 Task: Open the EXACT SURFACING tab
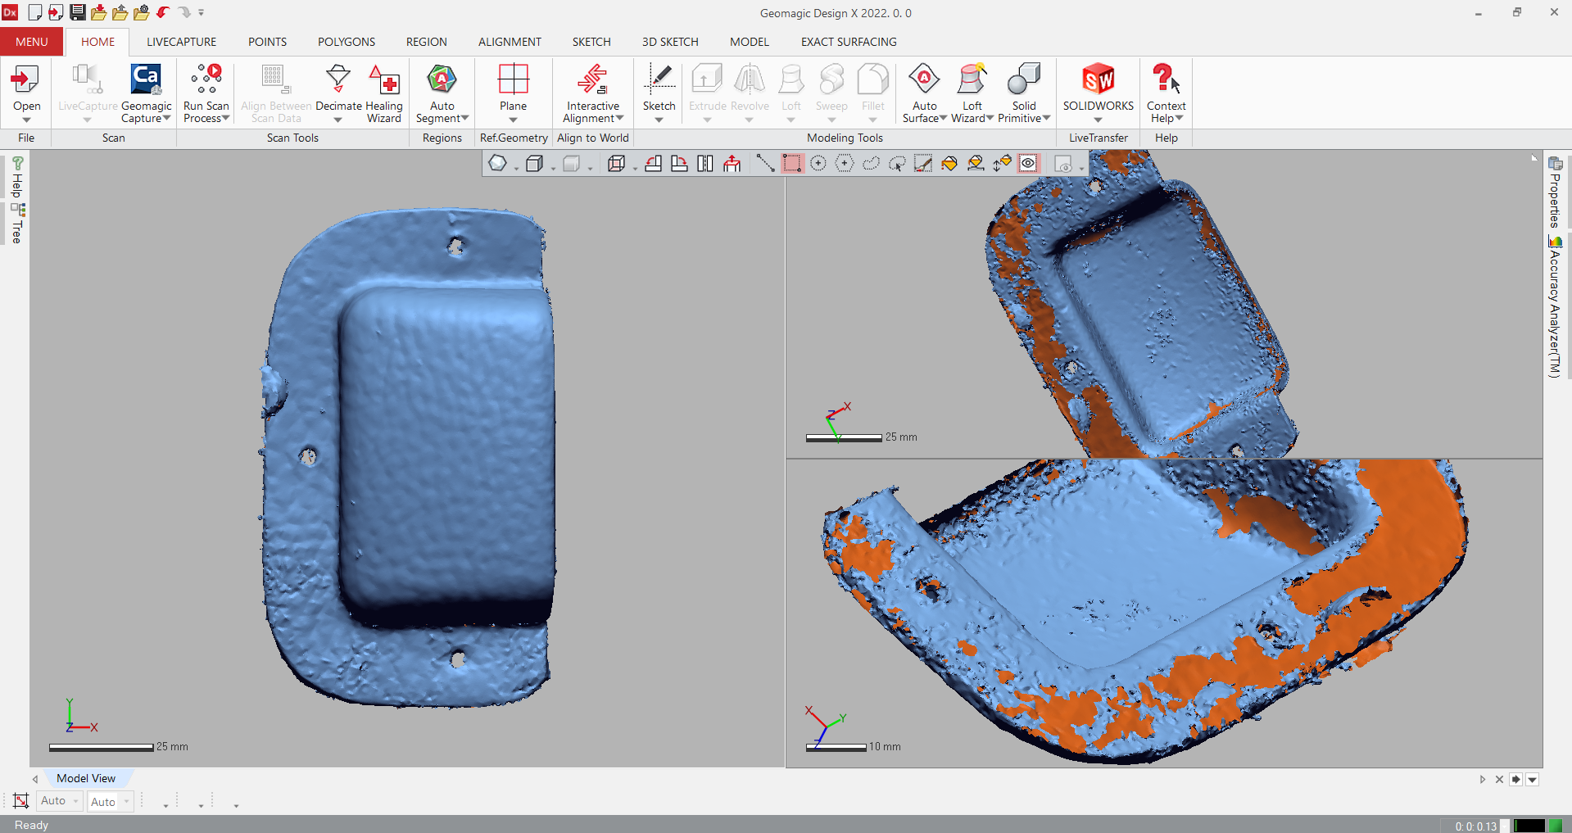[x=848, y=42]
